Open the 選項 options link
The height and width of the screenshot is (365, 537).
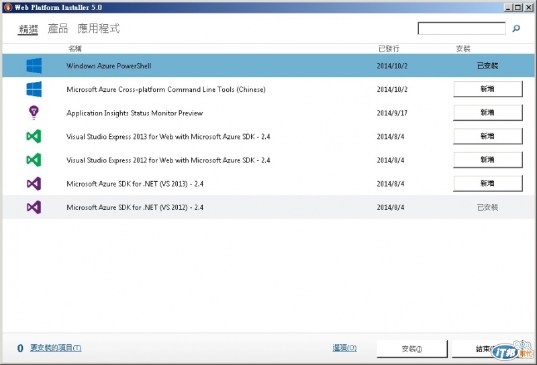[344, 348]
